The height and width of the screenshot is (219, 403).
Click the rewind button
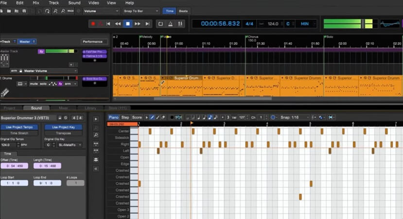tap(118, 24)
